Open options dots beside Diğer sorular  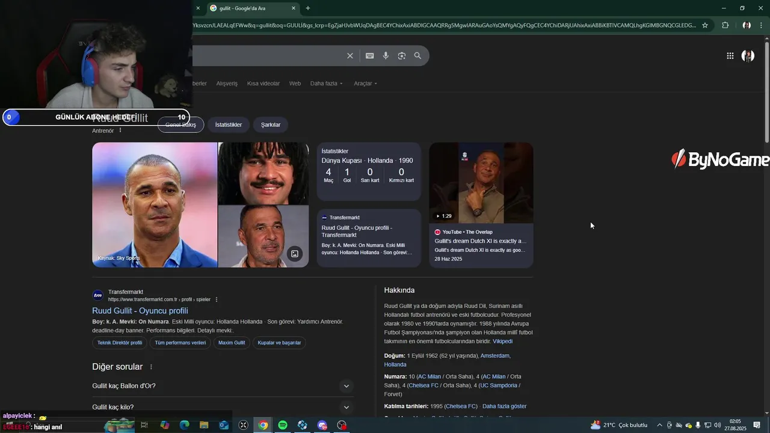151,367
